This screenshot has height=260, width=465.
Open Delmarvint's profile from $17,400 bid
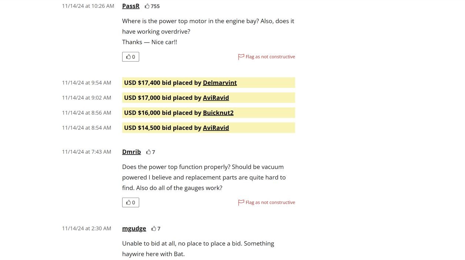220,82
